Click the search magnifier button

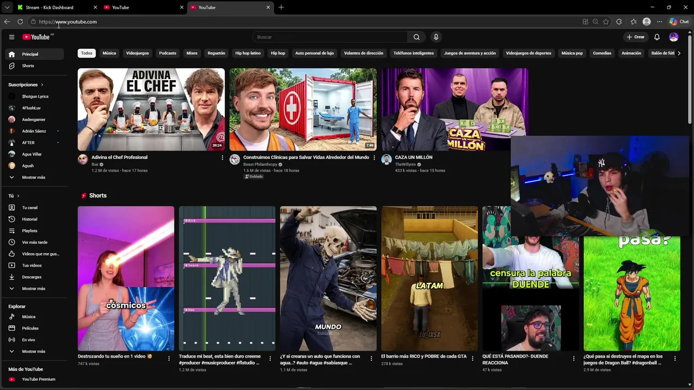click(416, 37)
